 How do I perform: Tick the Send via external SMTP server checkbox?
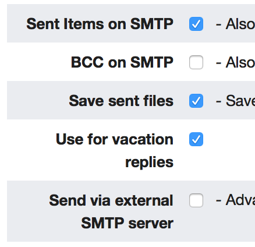click(196, 200)
